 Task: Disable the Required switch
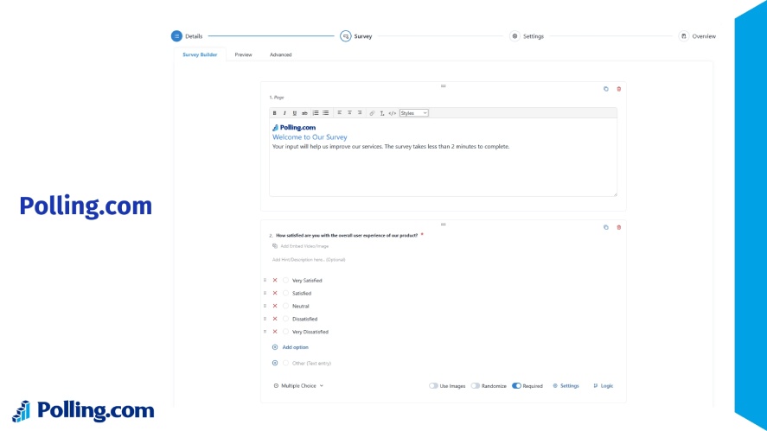tap(516, 385)
